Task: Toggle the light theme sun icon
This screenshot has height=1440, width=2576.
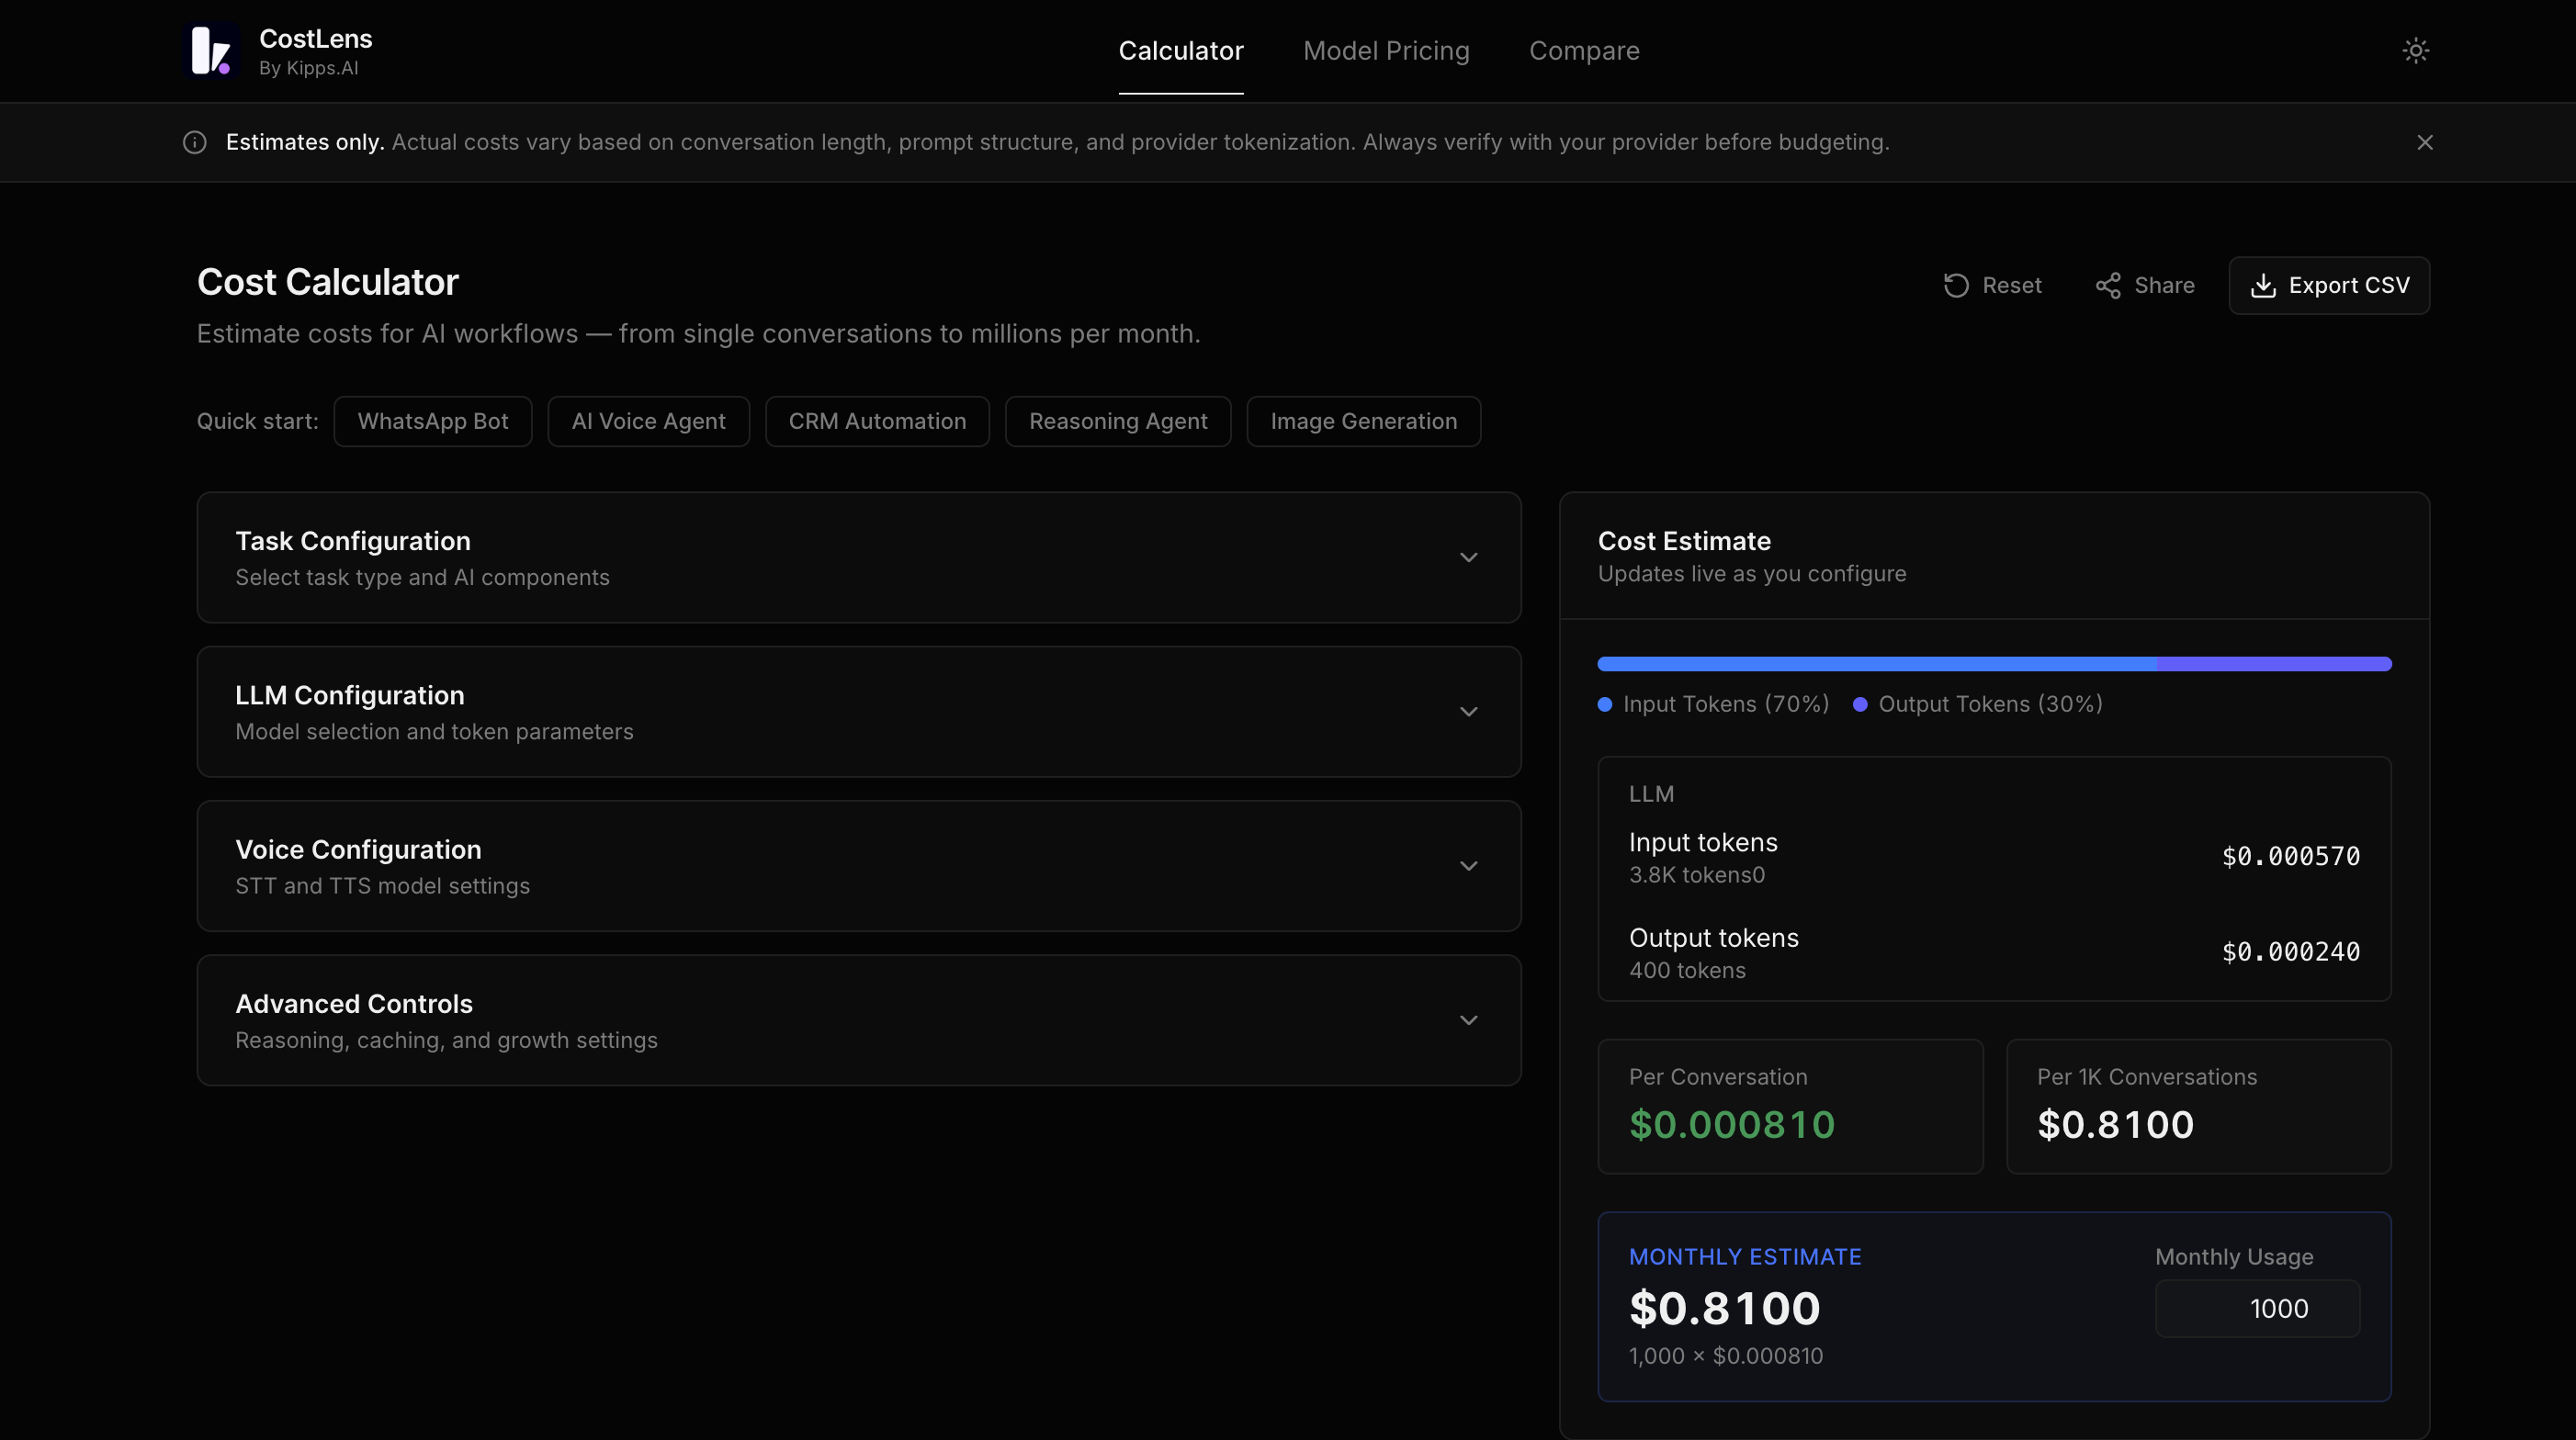Action: pyautogui.click(x=2415, y=51)
